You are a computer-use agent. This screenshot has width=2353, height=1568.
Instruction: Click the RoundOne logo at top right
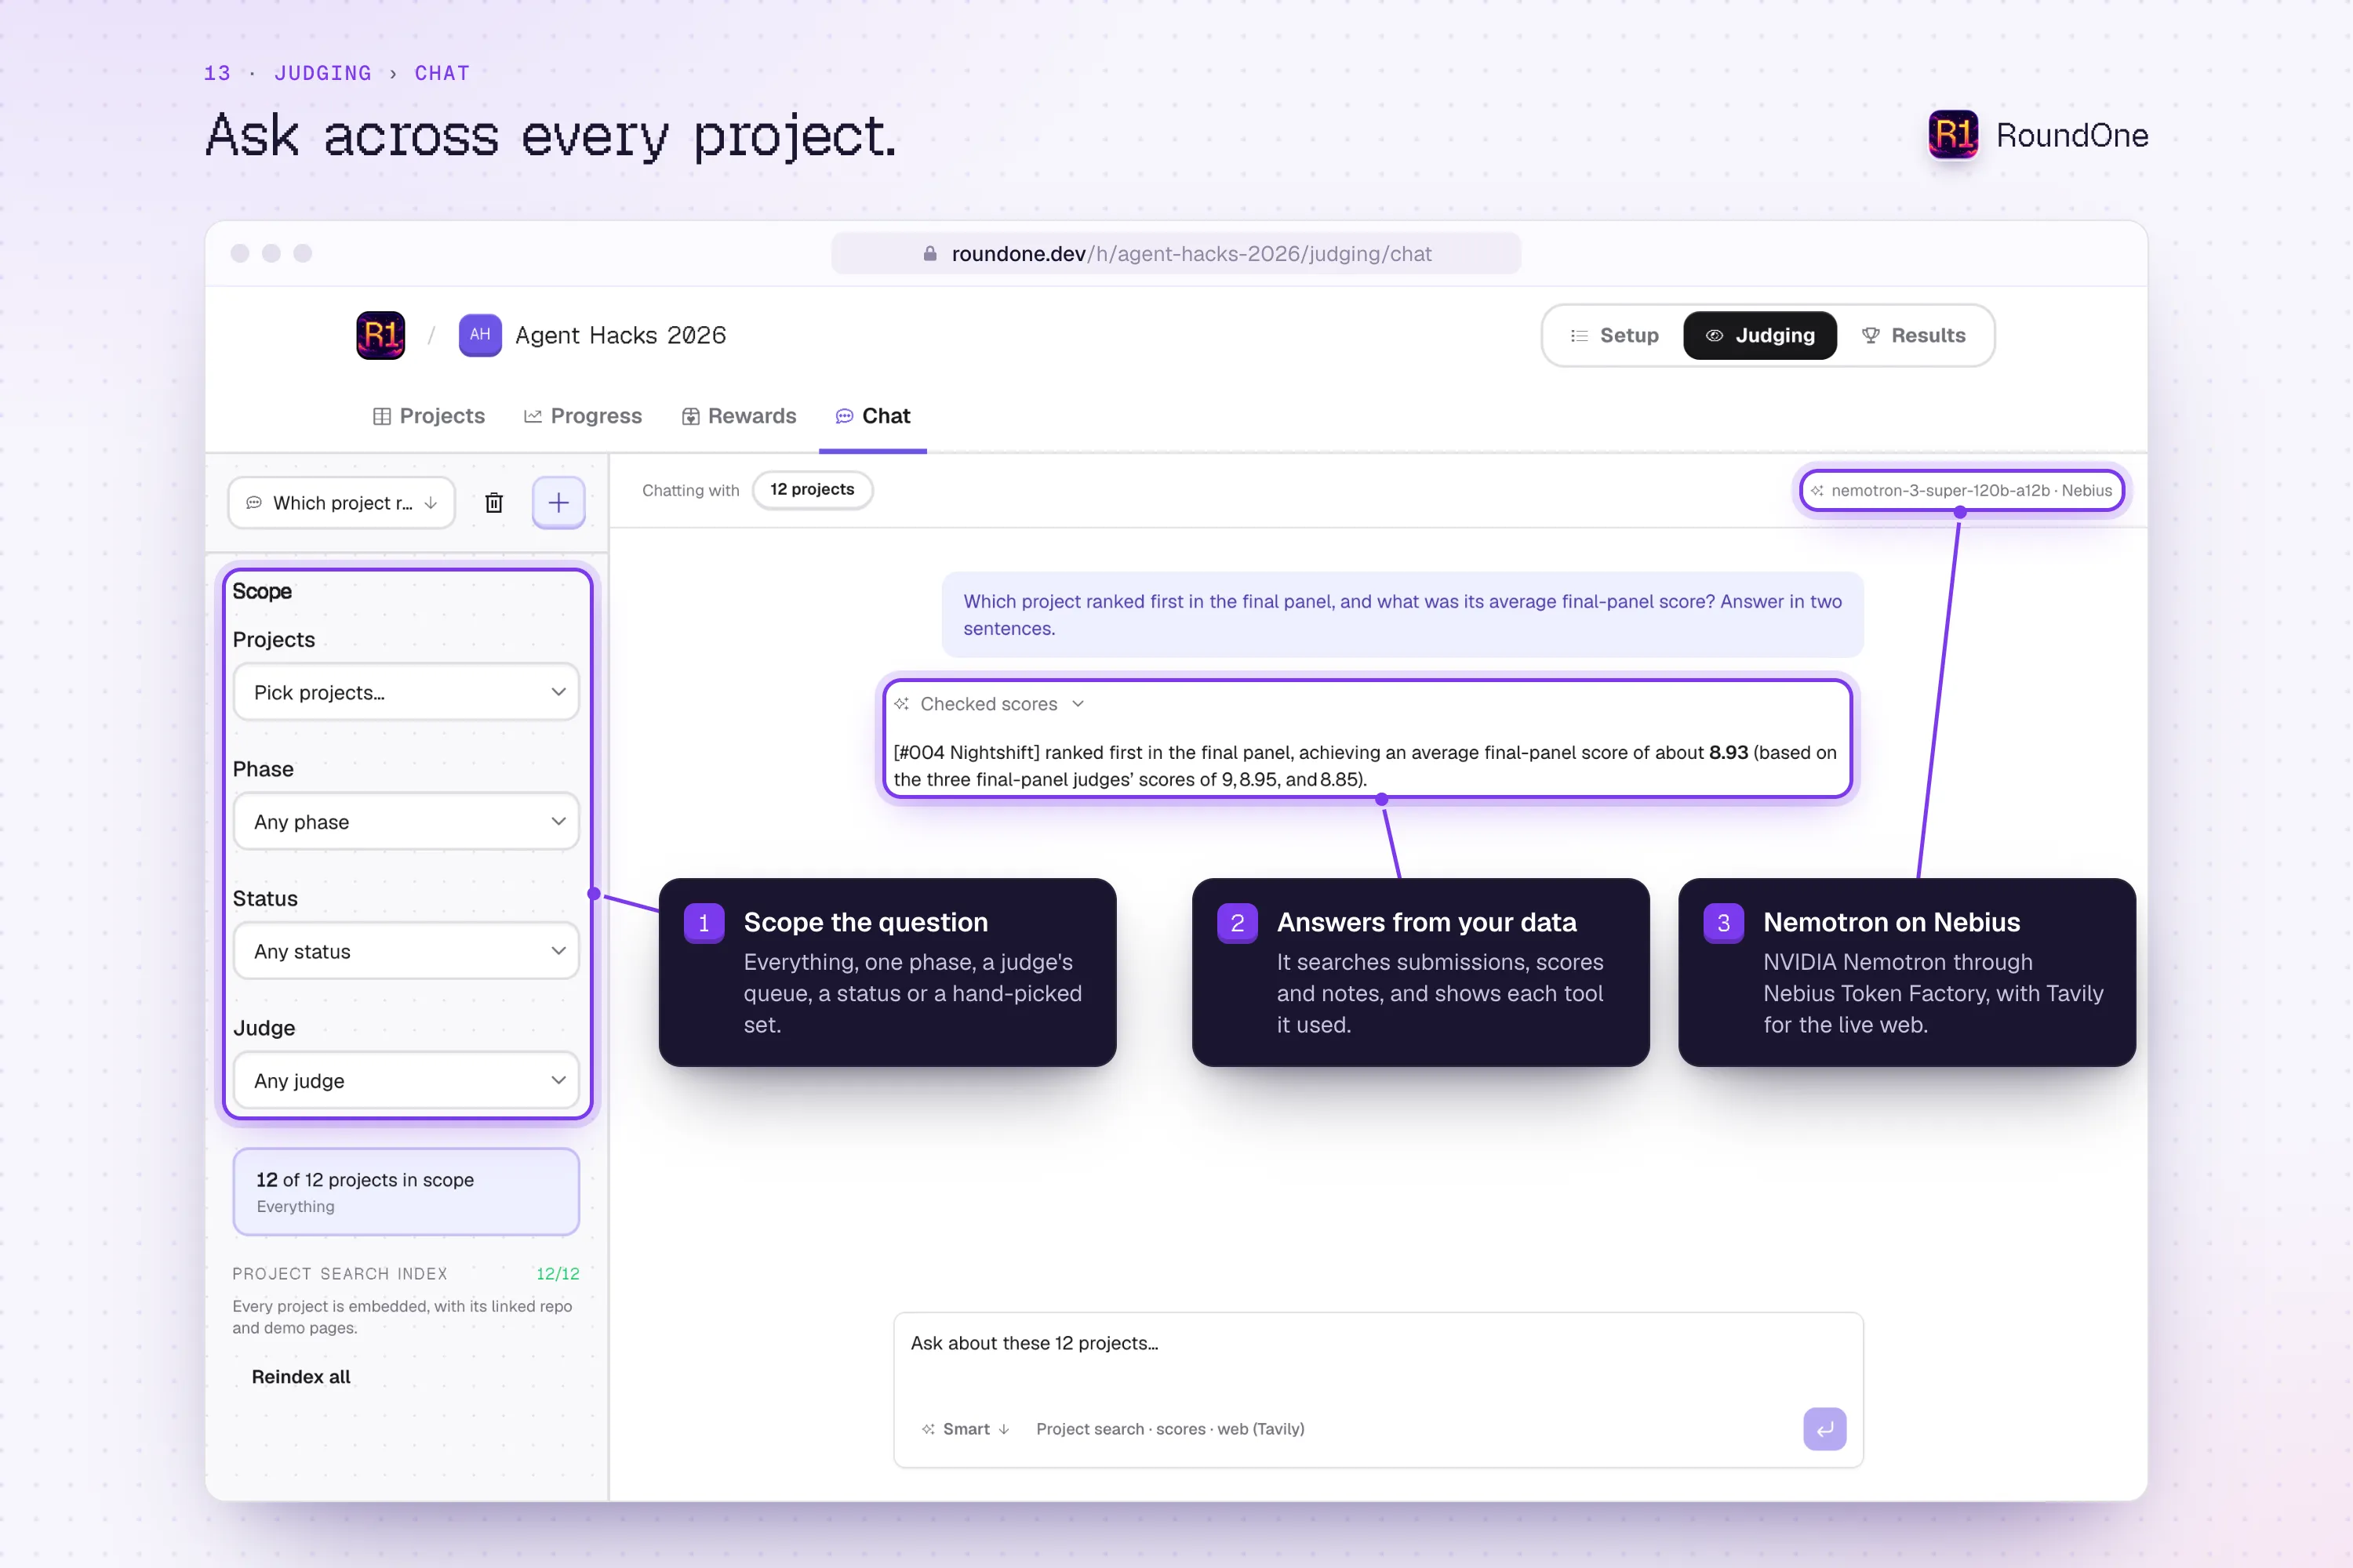[2038, 135]
